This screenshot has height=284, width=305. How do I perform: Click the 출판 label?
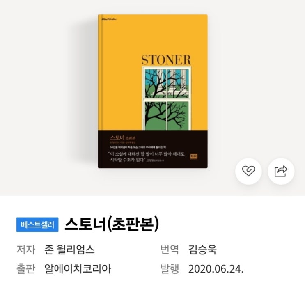tap(26, 269)
